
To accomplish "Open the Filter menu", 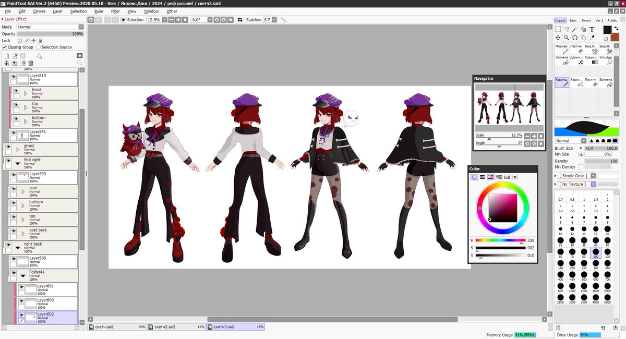I will (115, 11).
